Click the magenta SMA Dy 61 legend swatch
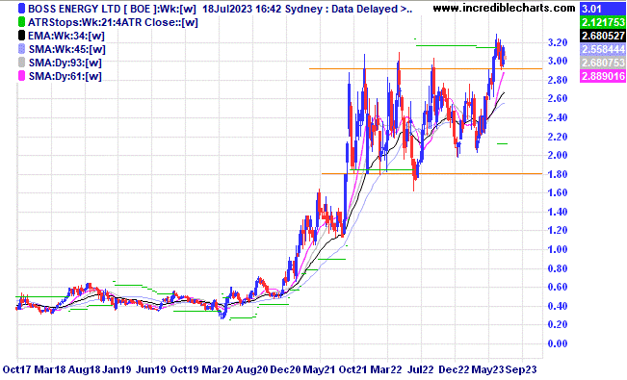 [x=21, y=76]
